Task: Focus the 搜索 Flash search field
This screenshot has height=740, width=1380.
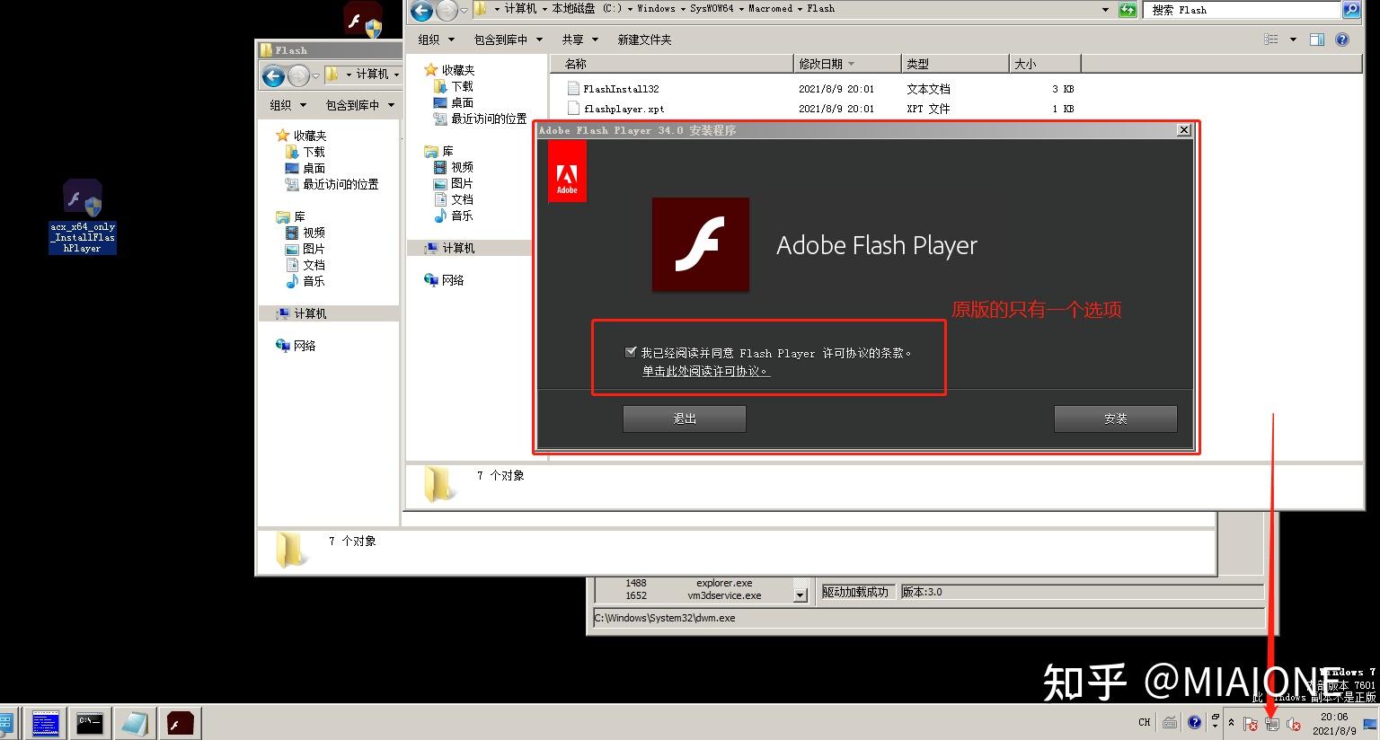Action: (1244, 10)
